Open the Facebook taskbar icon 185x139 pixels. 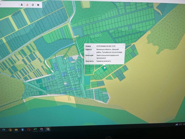[x=22, y=130]
